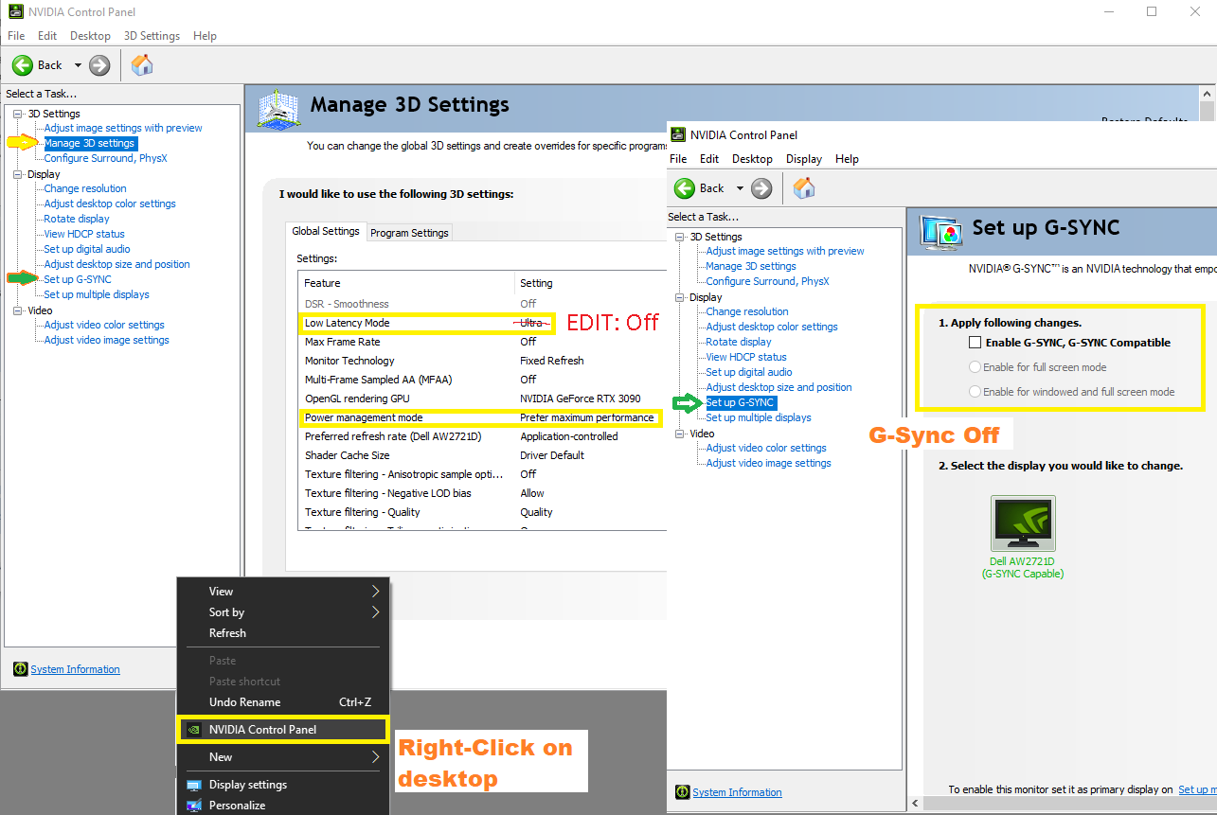Select Enable for full screen mode radio
1217x815 pixels.
pos(975,367)
